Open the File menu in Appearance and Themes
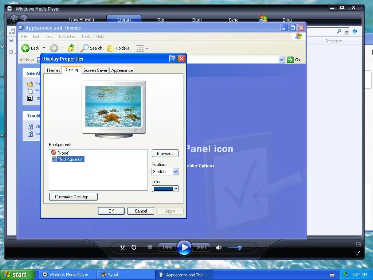Screen dimensions: 373x280 [24, 36]
